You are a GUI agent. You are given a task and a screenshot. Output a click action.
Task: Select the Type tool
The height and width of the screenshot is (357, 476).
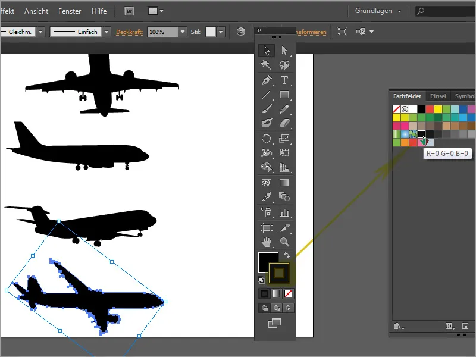284,80
